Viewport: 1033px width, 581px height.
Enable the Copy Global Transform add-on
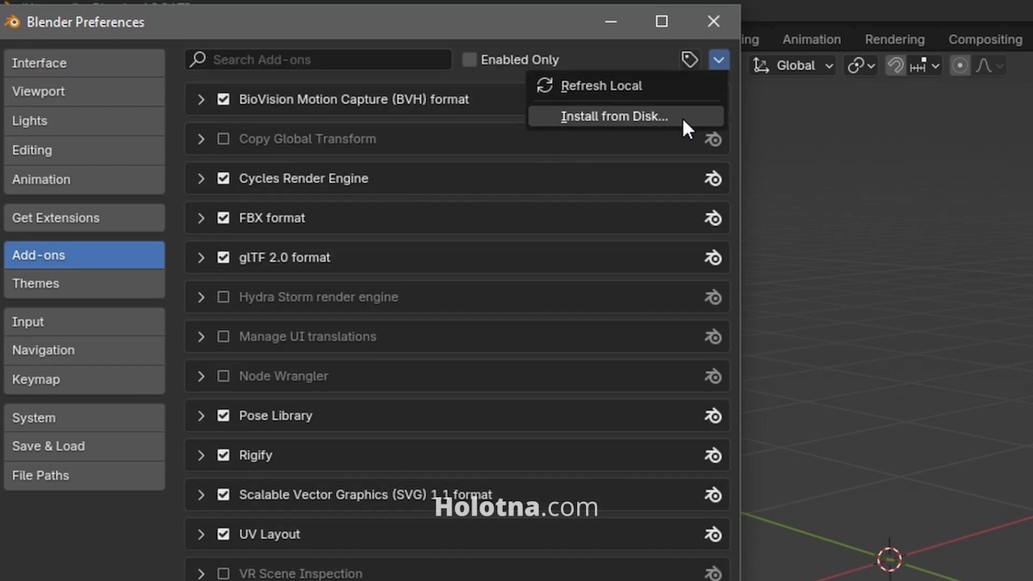[224, 139]
